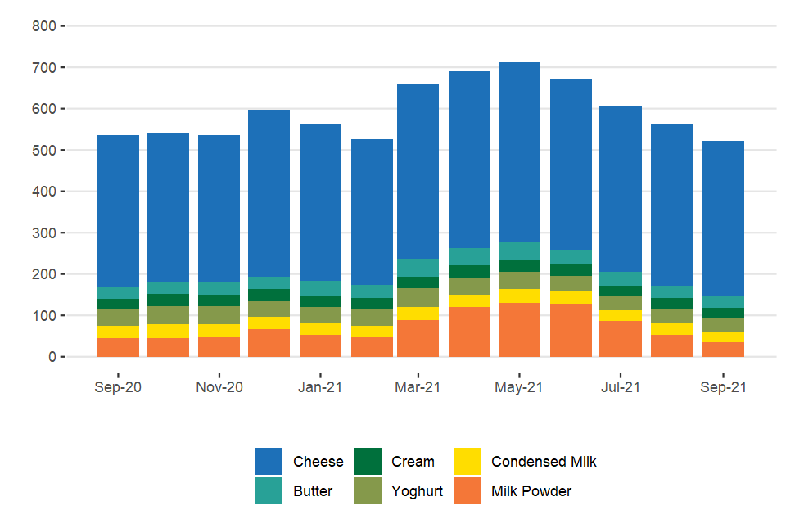Select the Yoghurt segment of Mar-21 bar

pos(418,297)
